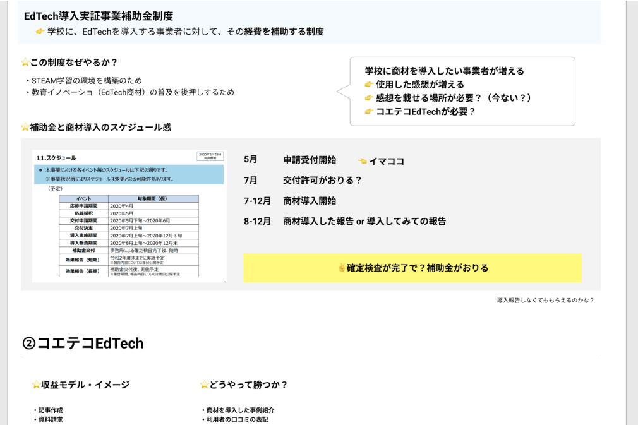Click the EdTech導入実証事業補助金制度 title

(99, 16)
